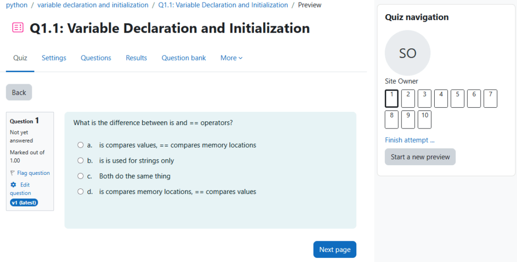Viewport: 517px width, 262px height.
Task: Navigate to question 10 in quiz navigation
Action: coord(424,119)
